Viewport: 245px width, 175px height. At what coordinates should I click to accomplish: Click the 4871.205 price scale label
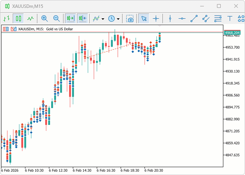tap(232, 131)
